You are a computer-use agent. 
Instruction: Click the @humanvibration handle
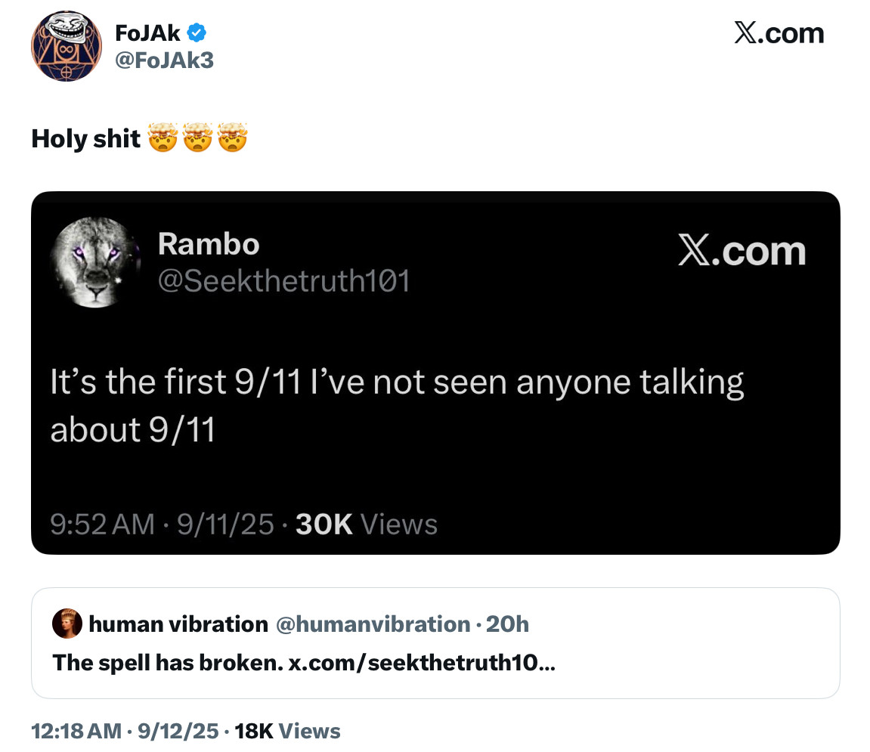click(373, 624)
